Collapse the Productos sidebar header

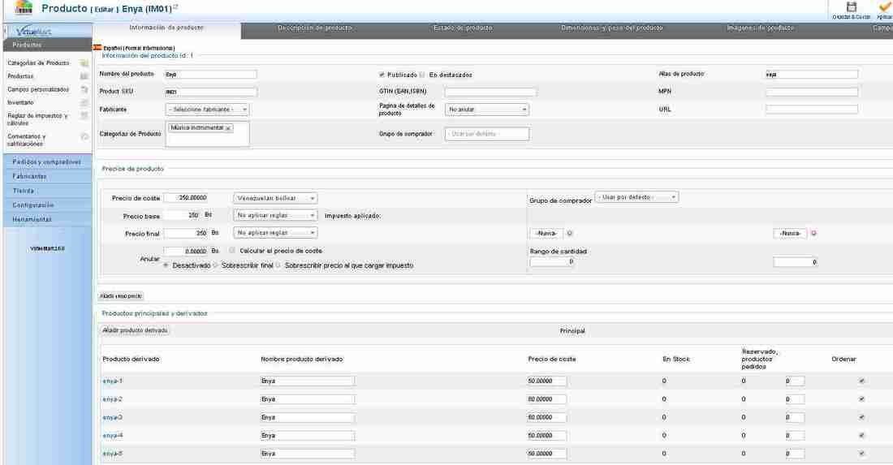(x=47, y=45)
